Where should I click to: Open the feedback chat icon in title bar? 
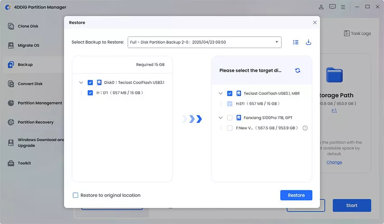pos(332,7)
